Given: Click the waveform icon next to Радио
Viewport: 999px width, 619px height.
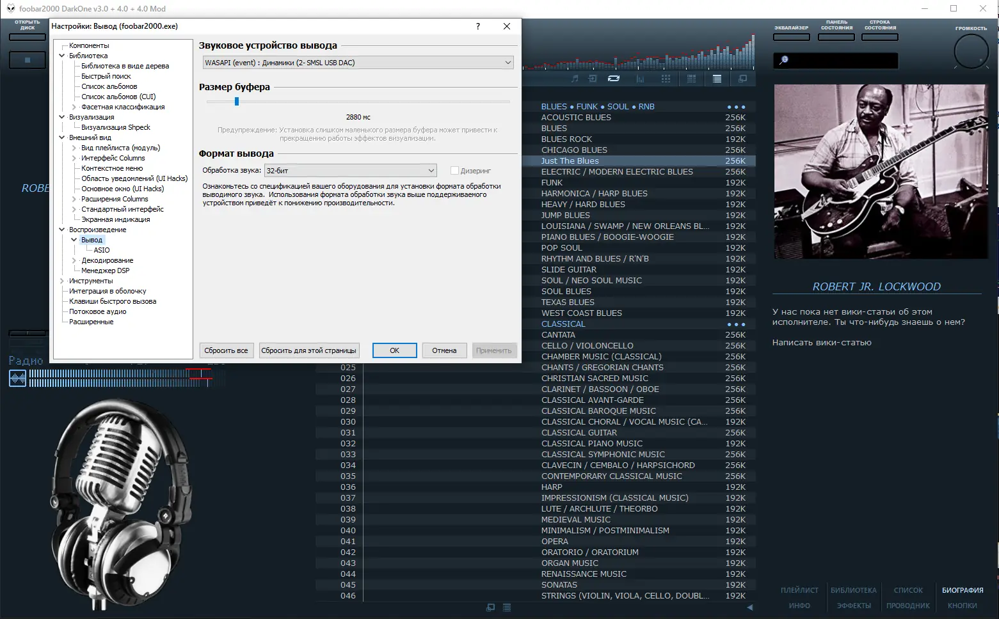Looking at the screenshot, I should (x=17, y=378).
